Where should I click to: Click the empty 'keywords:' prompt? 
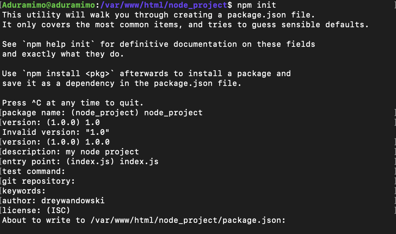(x=24, y=191)
